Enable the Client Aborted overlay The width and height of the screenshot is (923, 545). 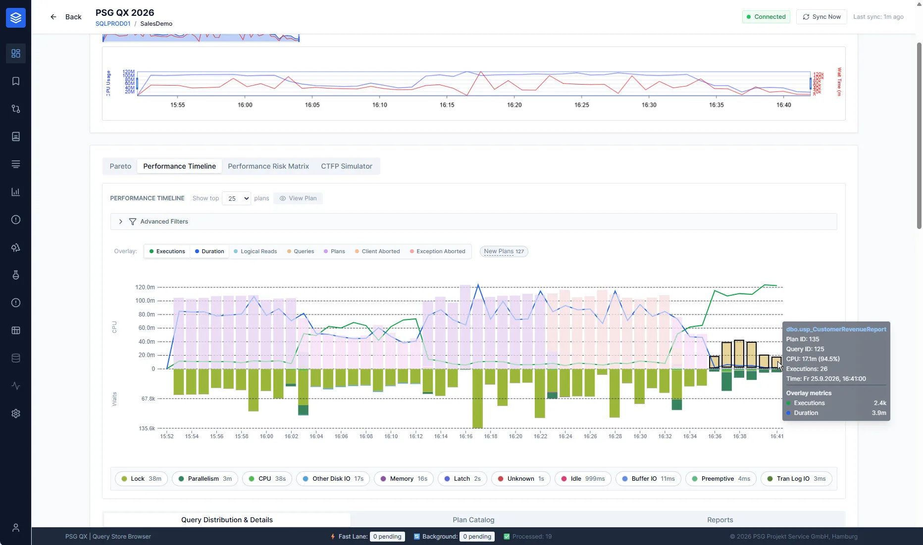[x=377, y=251]
